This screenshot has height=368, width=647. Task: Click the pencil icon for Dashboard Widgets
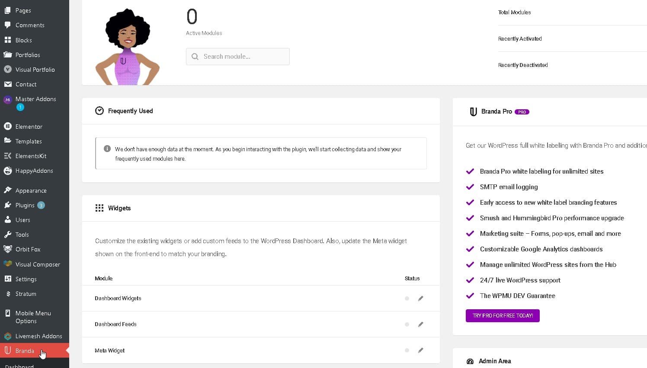420,298
